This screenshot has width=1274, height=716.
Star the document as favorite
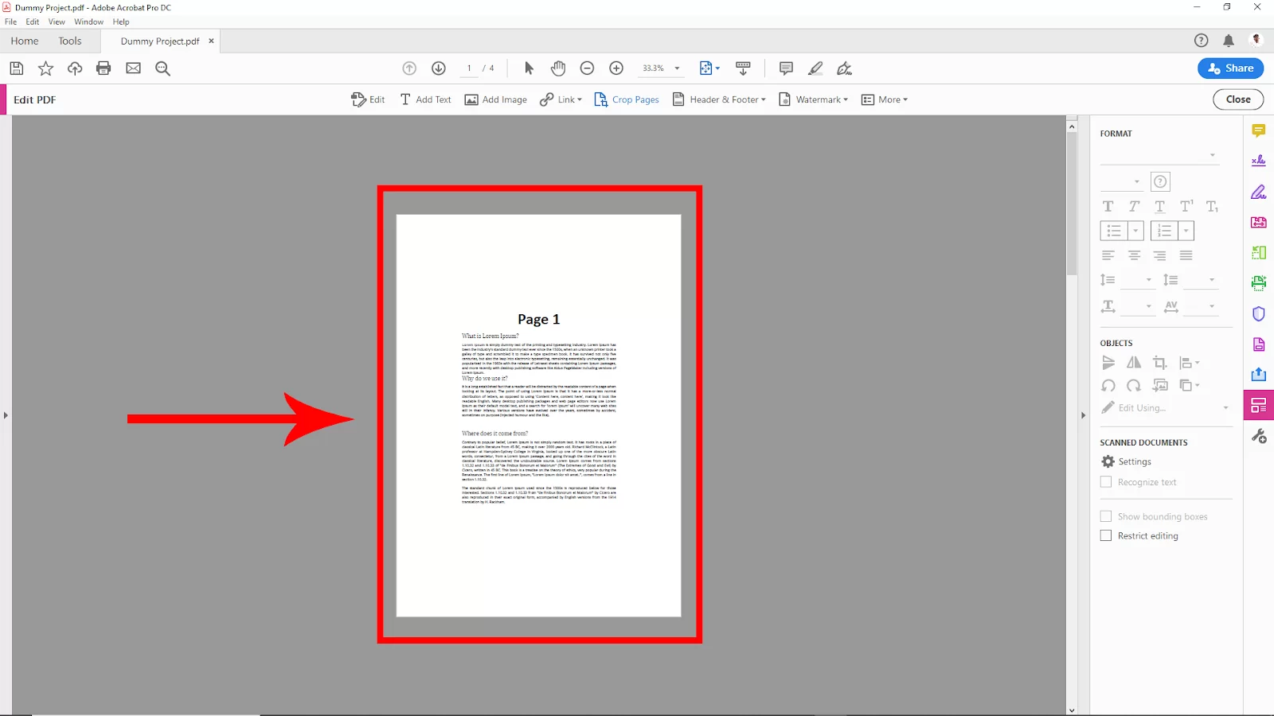[45, 68]
